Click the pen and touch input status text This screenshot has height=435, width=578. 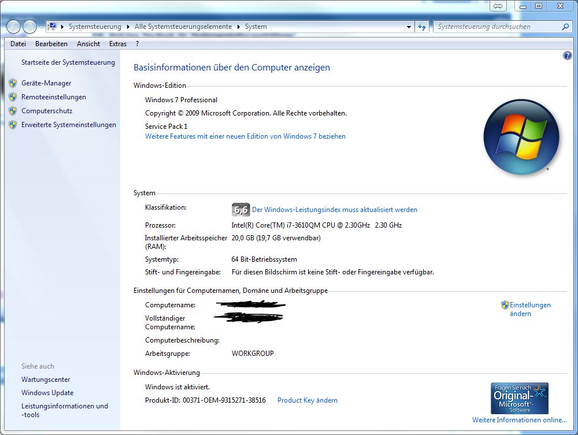(332, 272)
